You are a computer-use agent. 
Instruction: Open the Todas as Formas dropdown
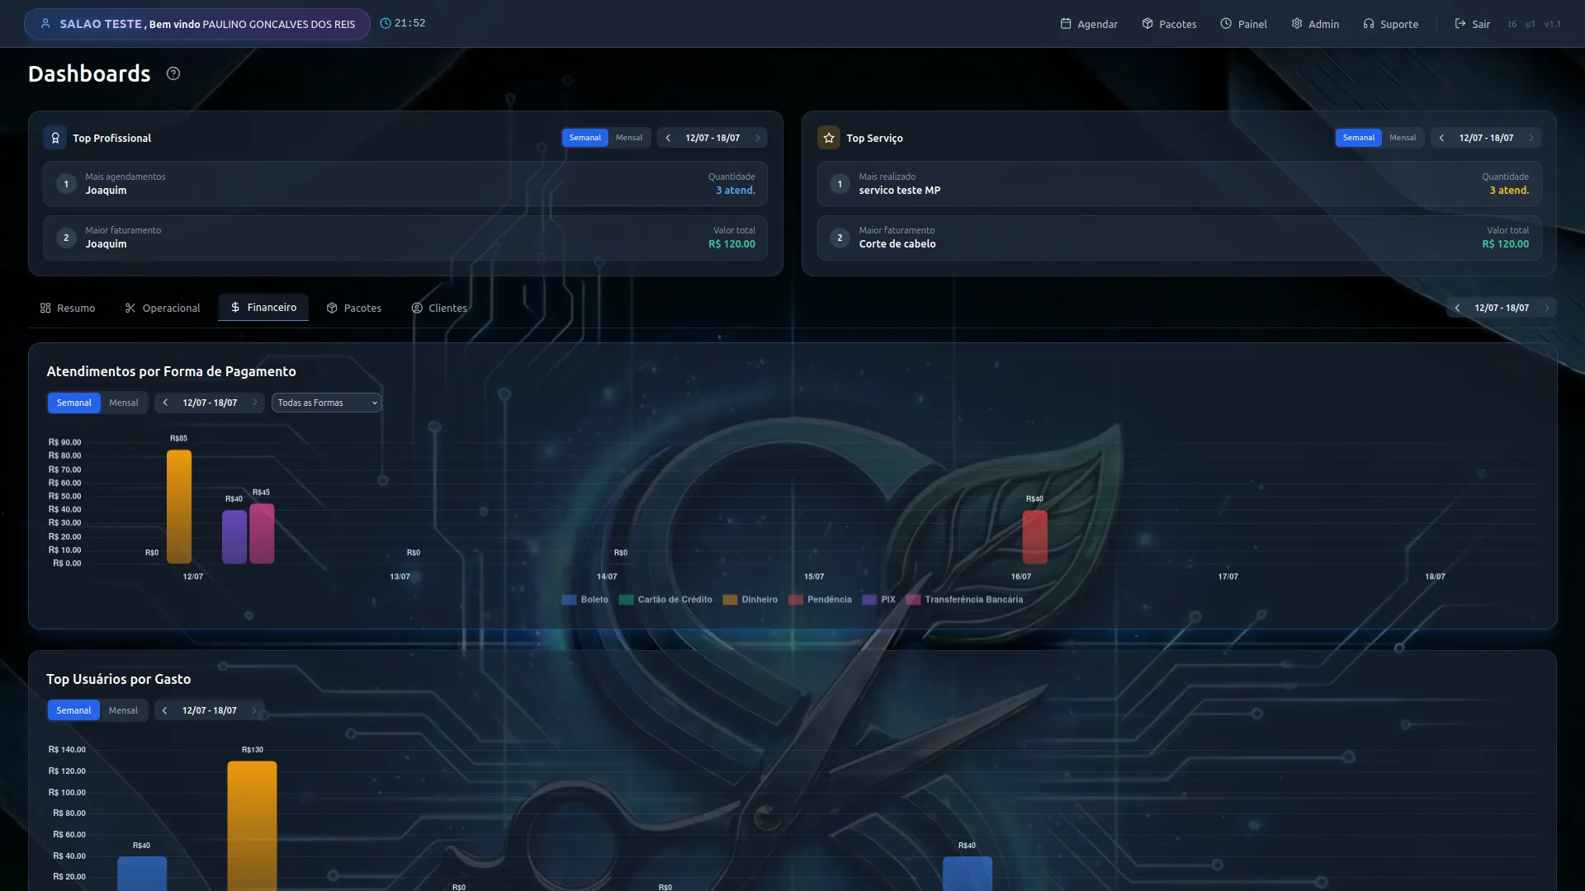[x=327, y=403]
